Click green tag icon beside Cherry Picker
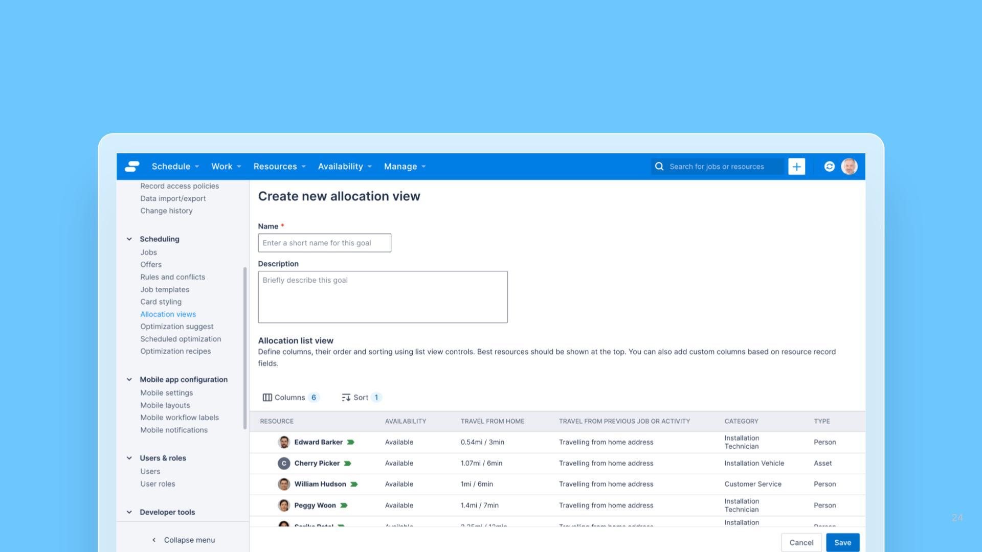 [x=347, y=464]
